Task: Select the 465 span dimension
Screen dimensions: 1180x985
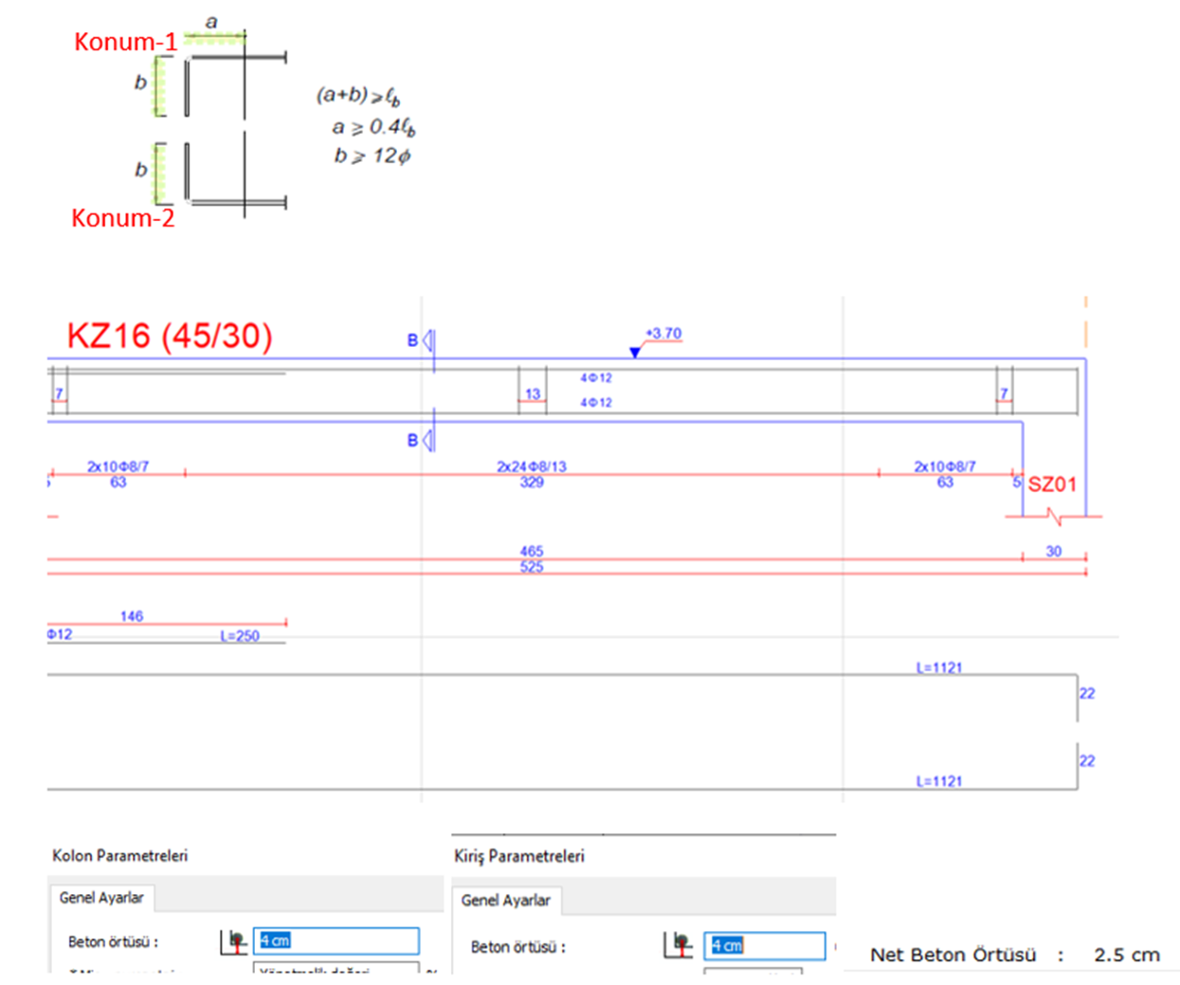Action: tap(532, 551)
